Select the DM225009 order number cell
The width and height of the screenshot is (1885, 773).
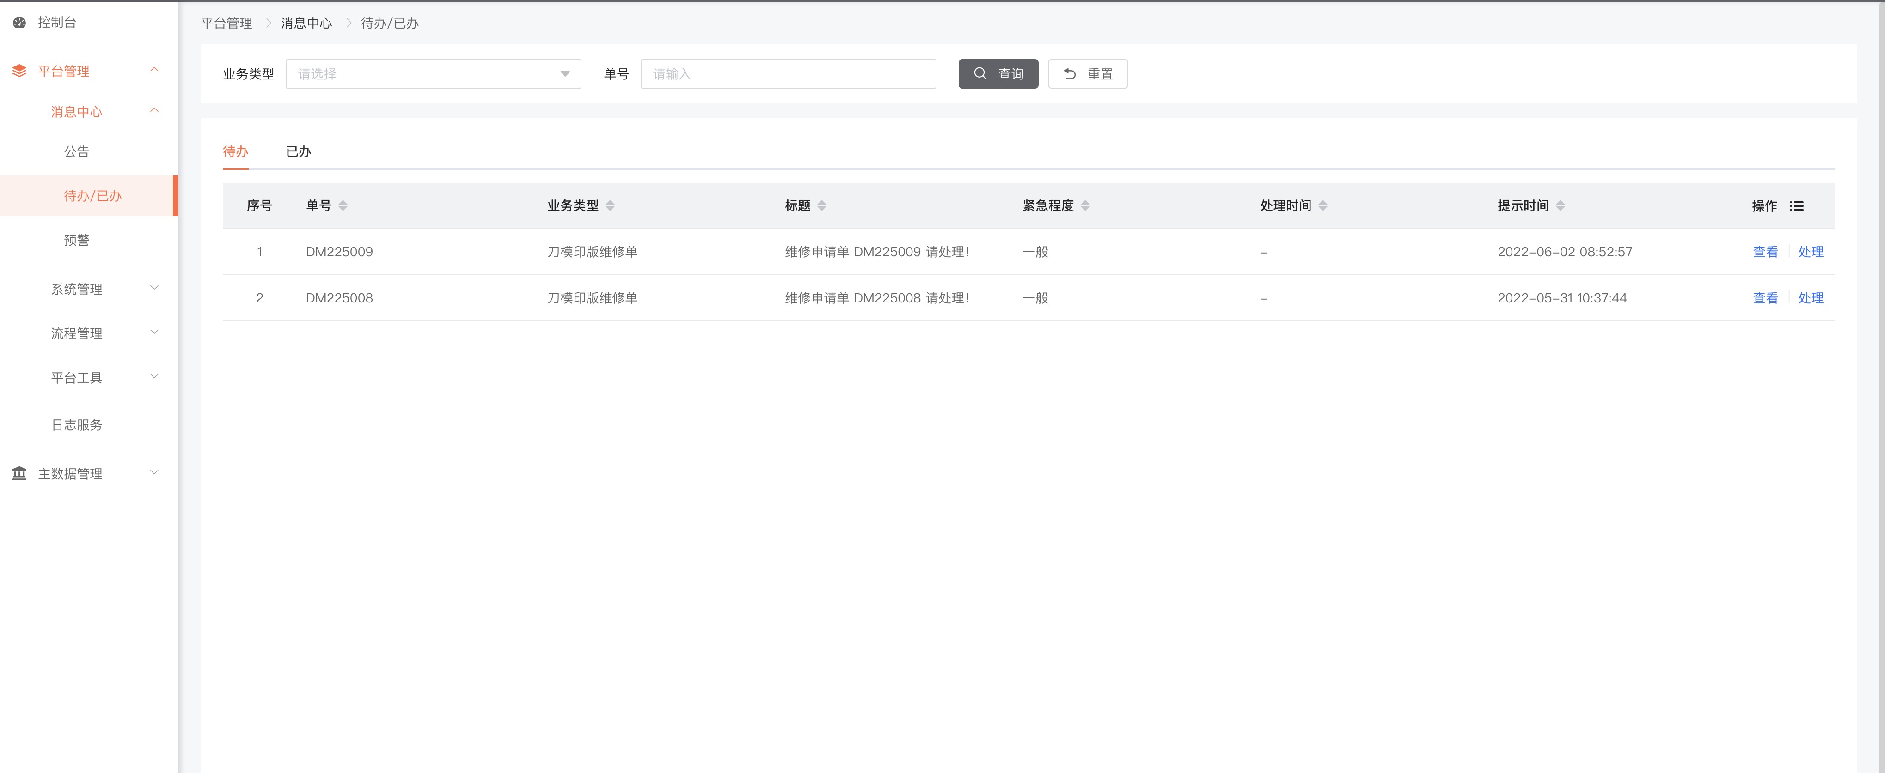[340, 252]
